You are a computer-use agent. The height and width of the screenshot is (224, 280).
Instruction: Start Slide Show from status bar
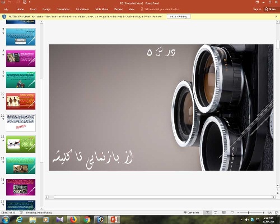pyautogui.click(x=232, y=212)
